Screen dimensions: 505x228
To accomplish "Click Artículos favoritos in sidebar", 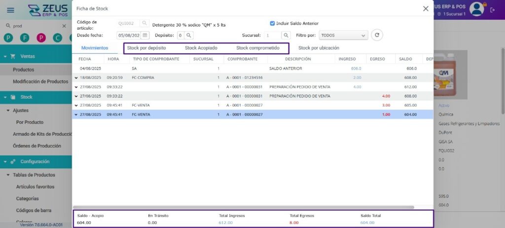I will 35,187.
